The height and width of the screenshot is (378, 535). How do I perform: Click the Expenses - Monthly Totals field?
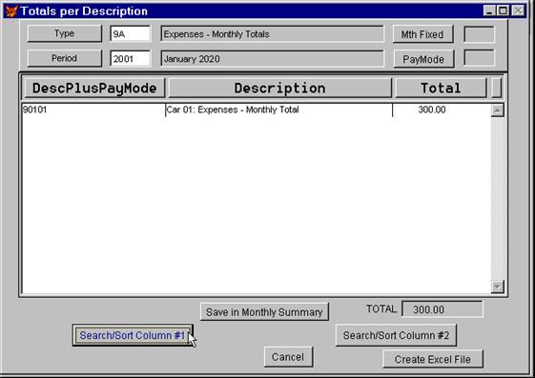(x=273, y=34)
